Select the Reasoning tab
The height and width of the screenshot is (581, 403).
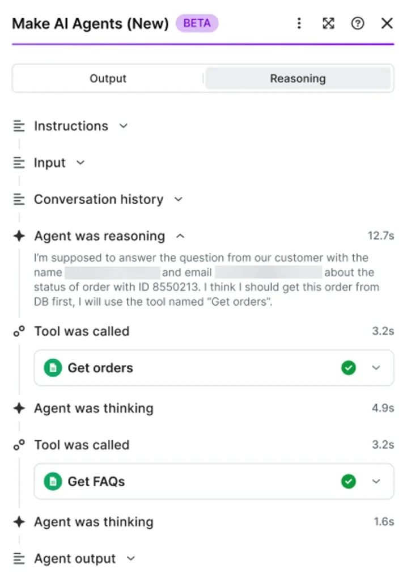(298, 78)
